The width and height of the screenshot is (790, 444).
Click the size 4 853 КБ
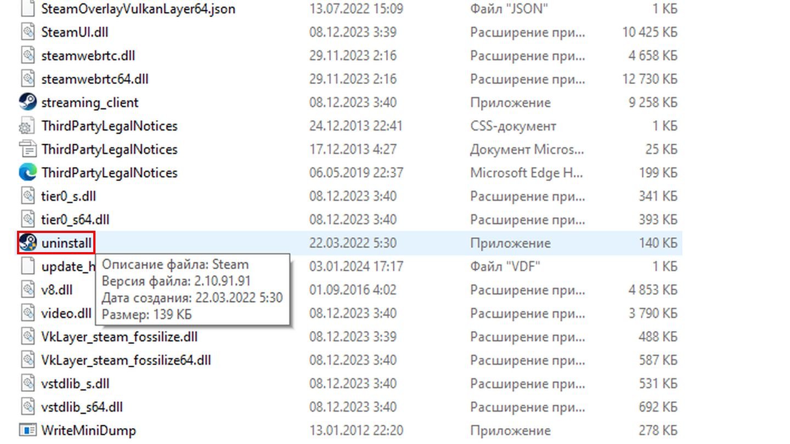pyautogui.click(x=653, y=289)
